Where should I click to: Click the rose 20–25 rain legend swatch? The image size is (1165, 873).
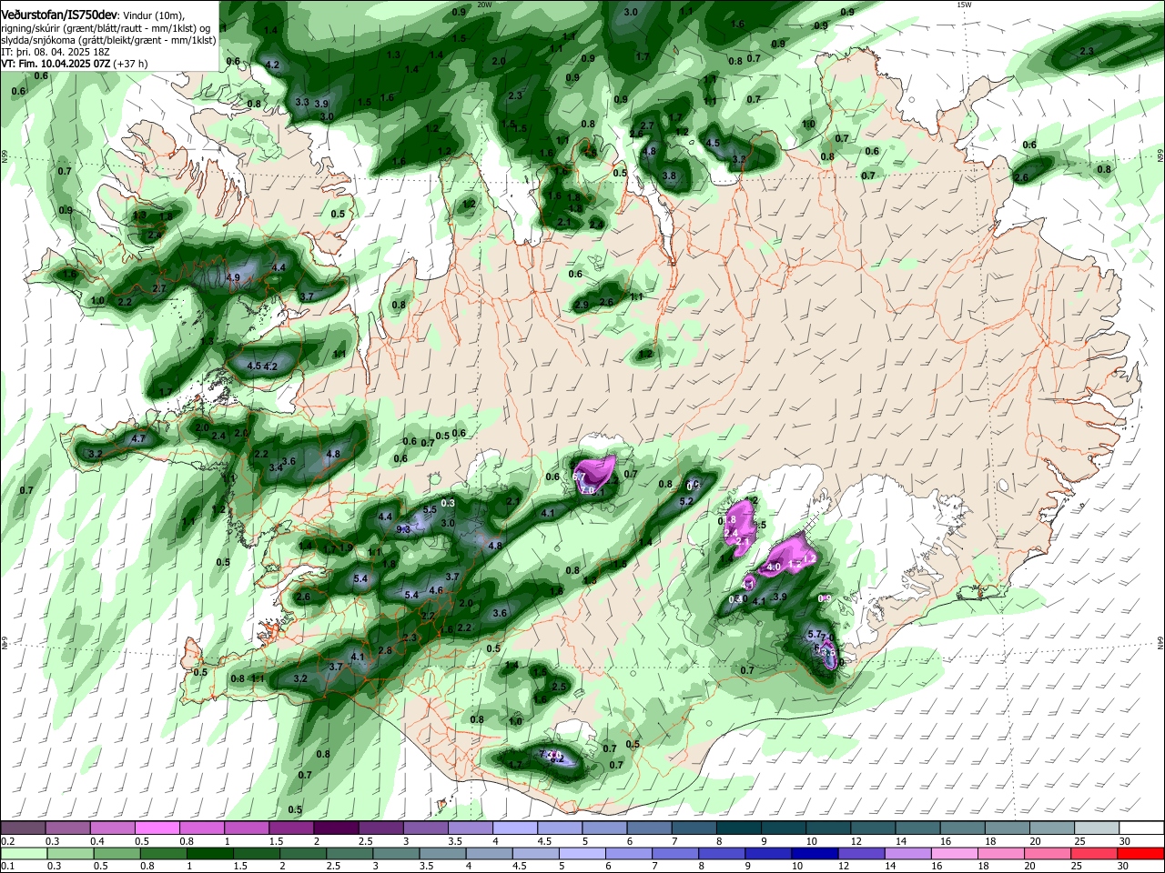coord(1048,853)
